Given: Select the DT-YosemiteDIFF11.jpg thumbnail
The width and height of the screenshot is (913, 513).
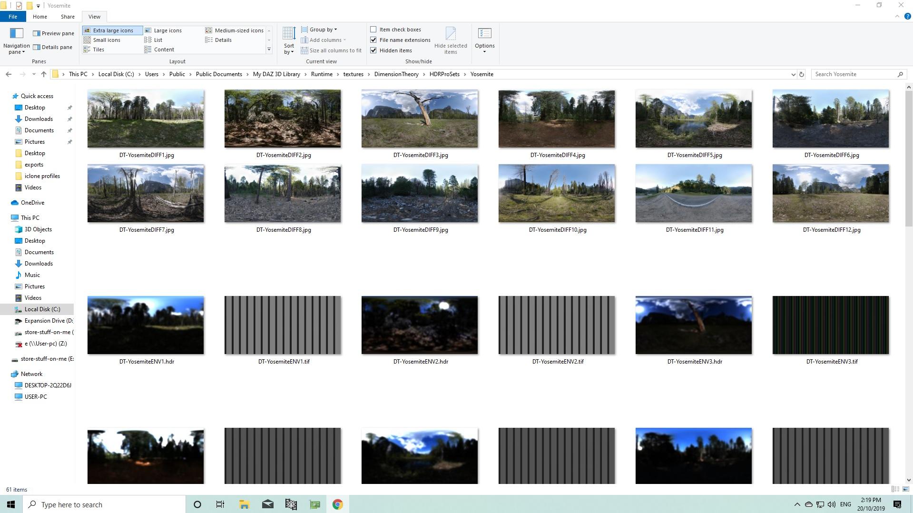Looking at the screenshot, I should click(694, 193).
